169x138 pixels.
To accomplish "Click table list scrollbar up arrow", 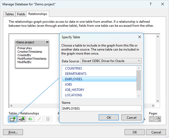I will [139, 68].
